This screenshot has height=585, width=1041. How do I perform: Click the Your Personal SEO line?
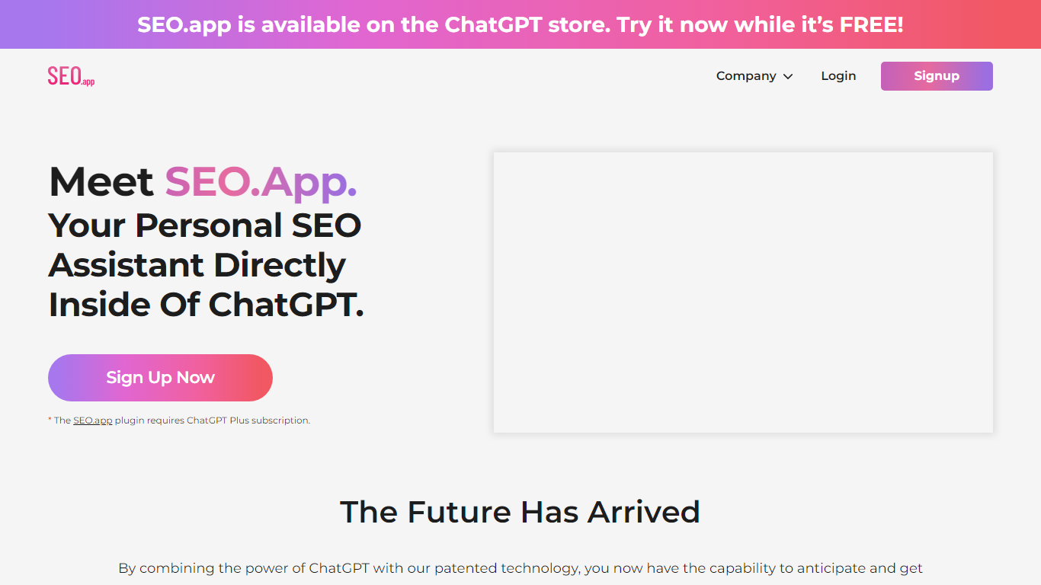204,225
